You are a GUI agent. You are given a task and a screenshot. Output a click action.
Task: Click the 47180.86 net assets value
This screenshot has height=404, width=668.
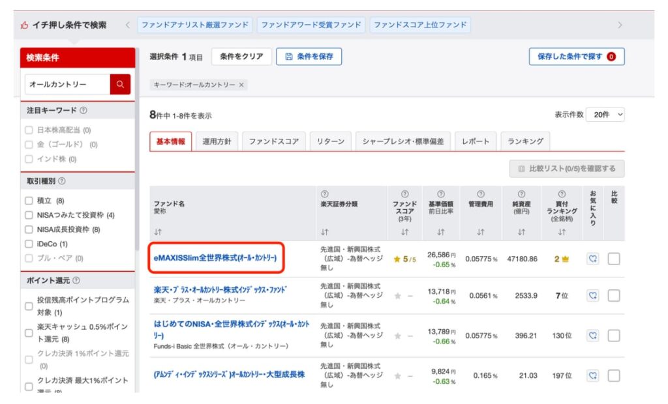pyautogui.click(x=522, y=259)
